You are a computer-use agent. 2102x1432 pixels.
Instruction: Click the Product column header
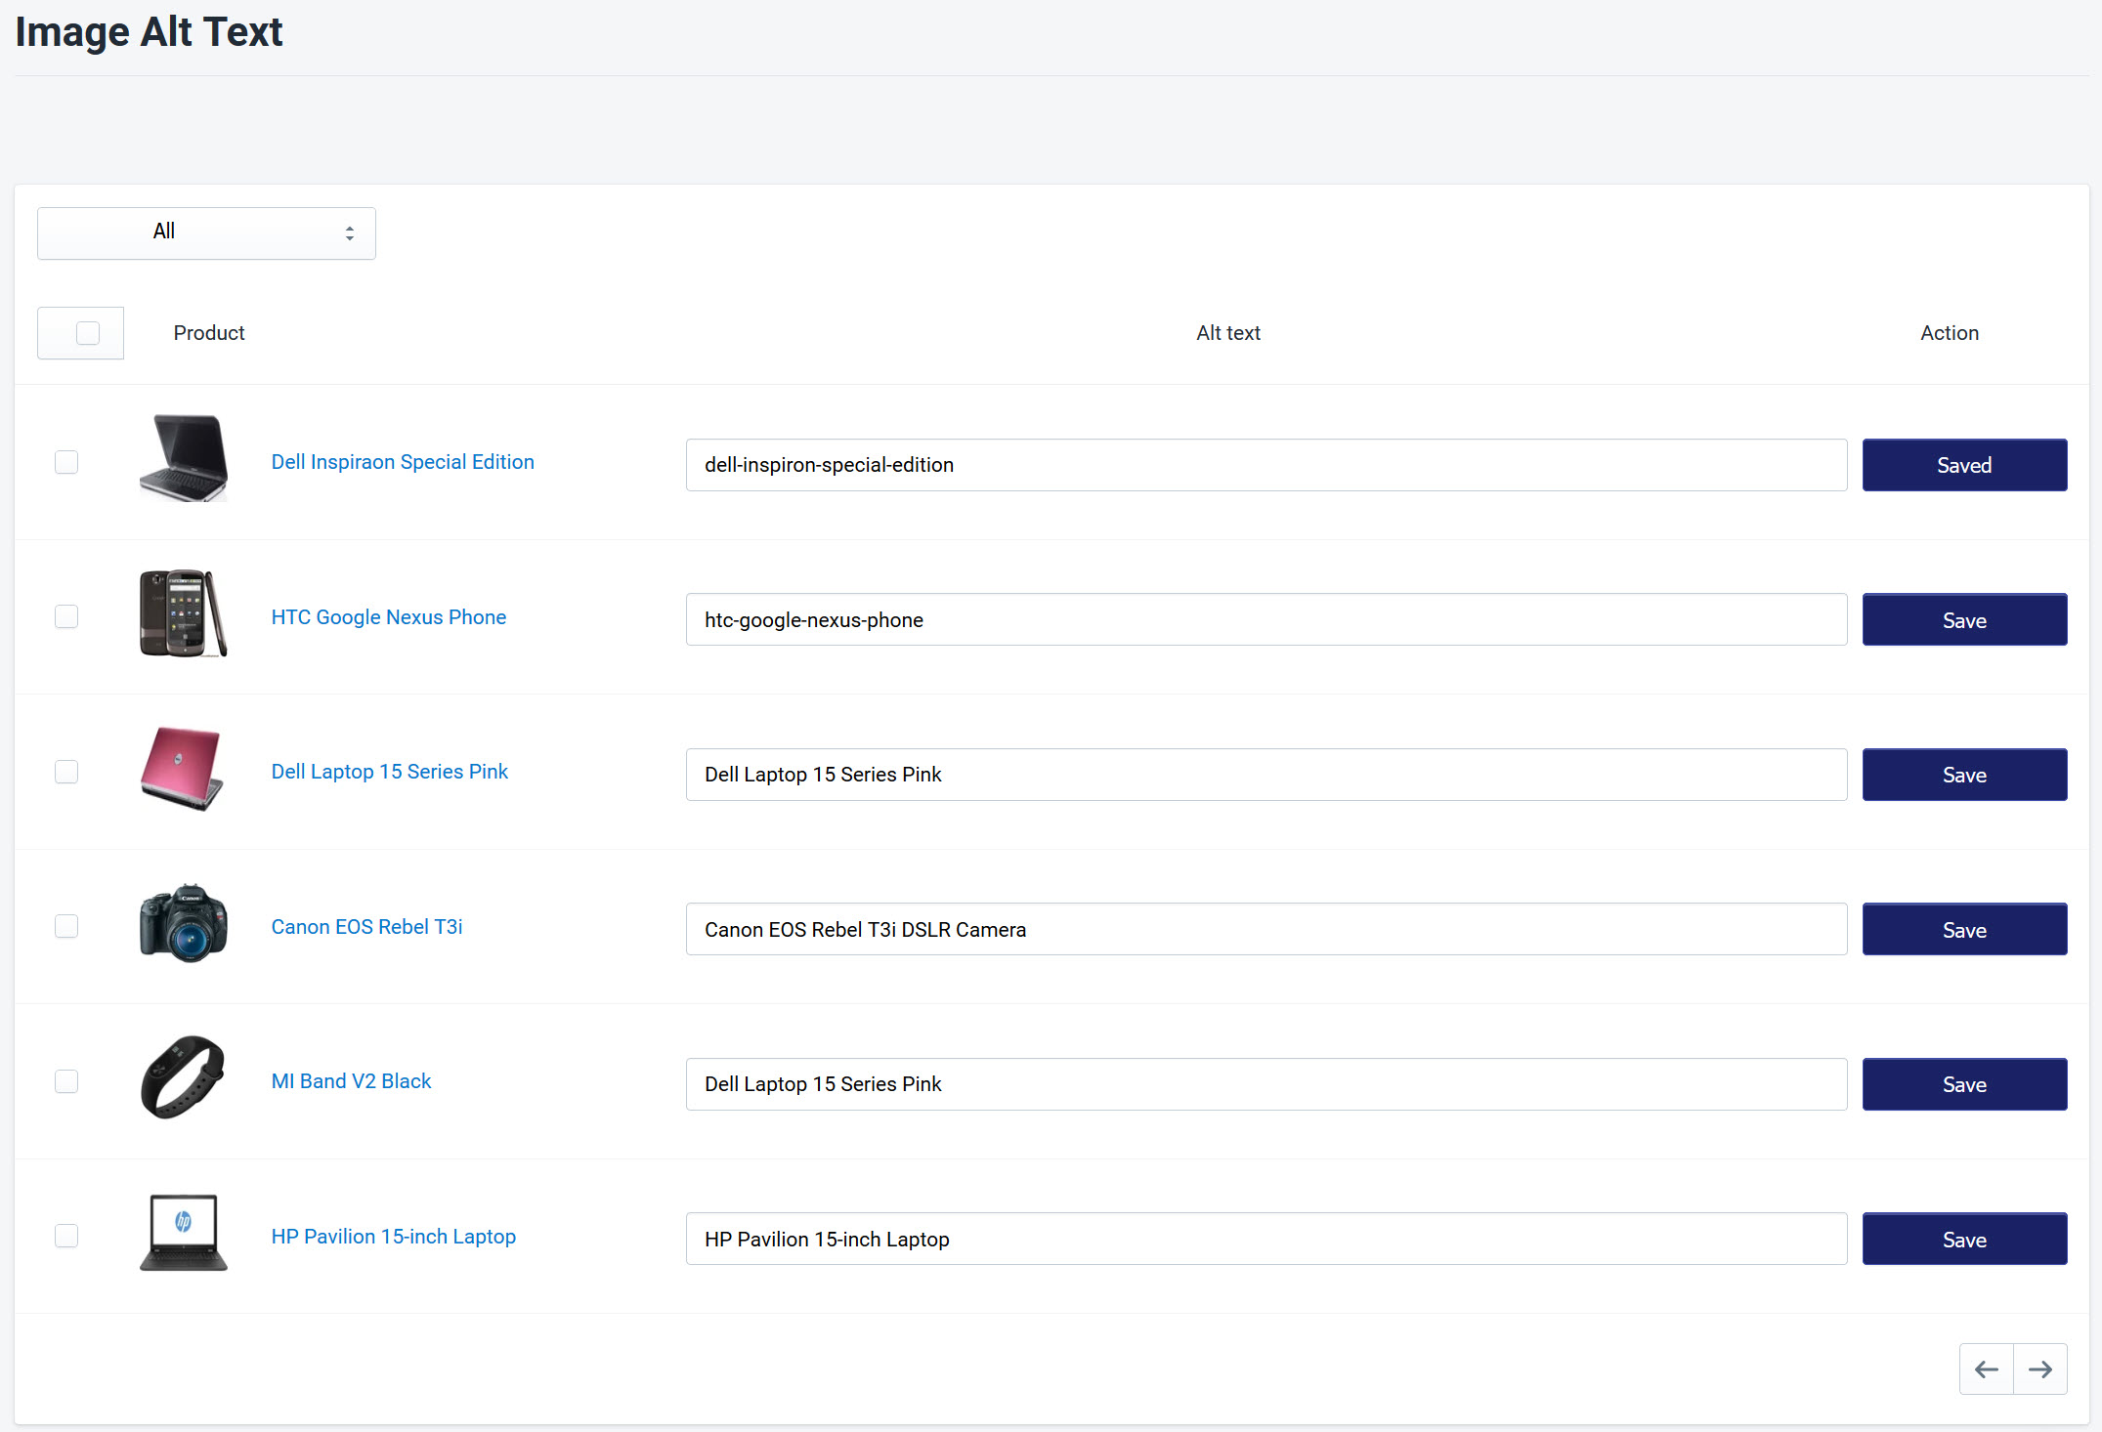point(209,333)
